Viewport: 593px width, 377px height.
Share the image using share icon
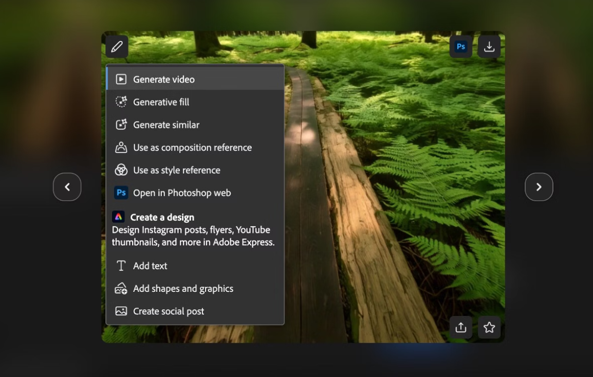point(460,327)
